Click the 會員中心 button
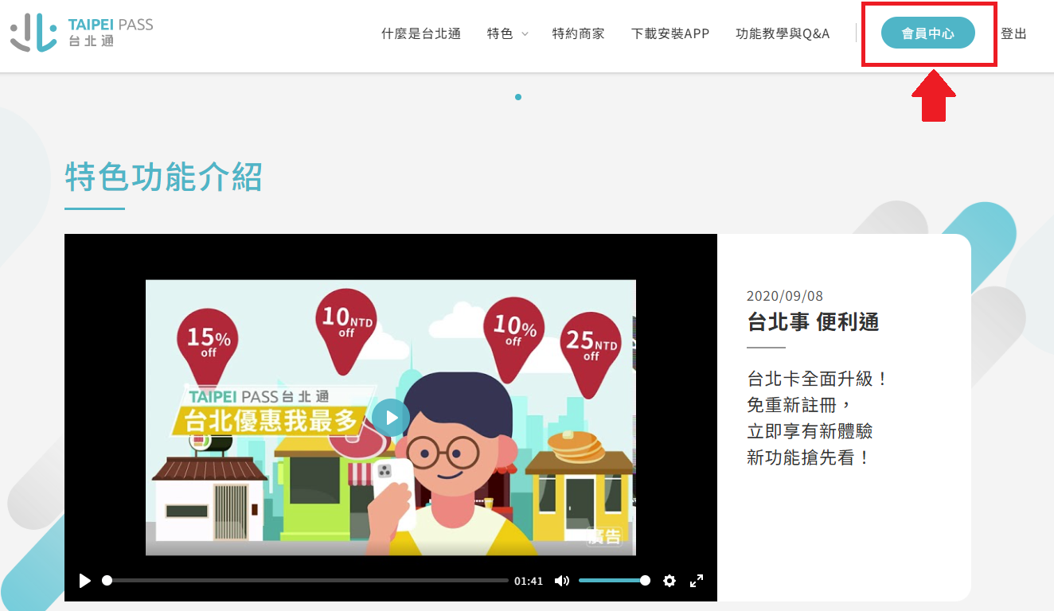This screenshot has width=1054, height=611. [x=928, y=33]
